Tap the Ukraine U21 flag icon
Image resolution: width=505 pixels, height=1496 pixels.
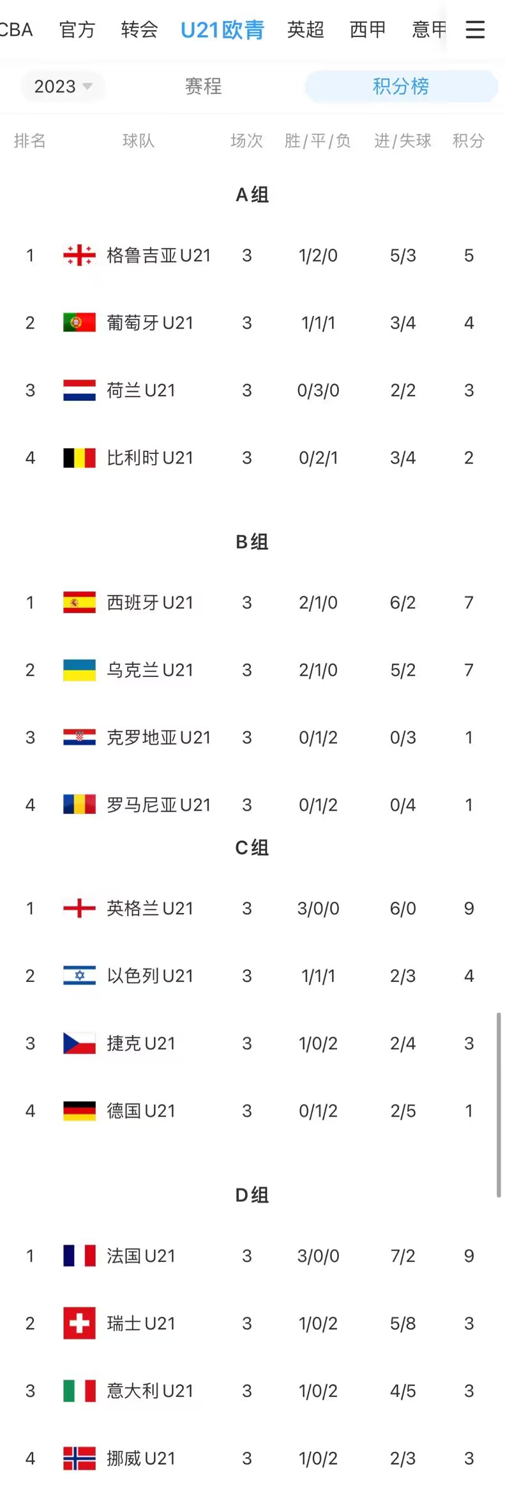click(79, 670)
